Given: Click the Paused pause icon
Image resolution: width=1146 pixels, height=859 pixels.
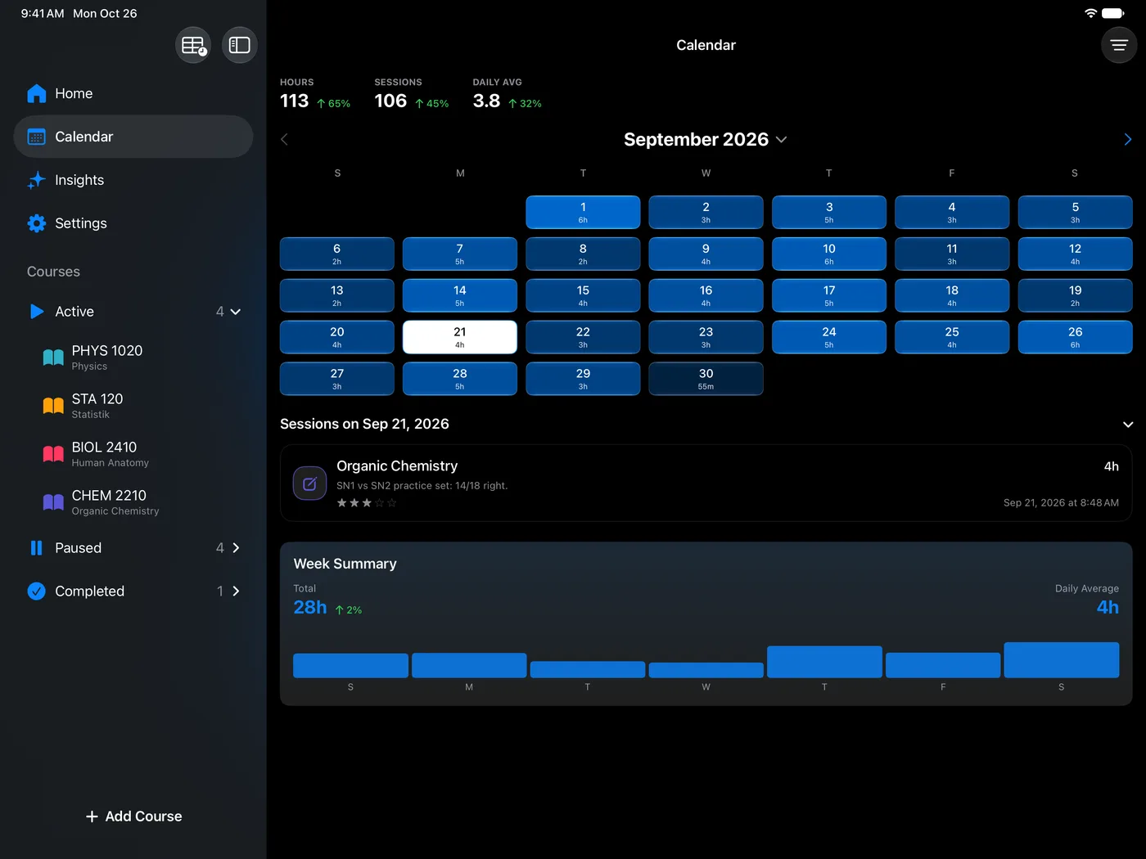Looking at the screenshot, I should click(37, 548).
